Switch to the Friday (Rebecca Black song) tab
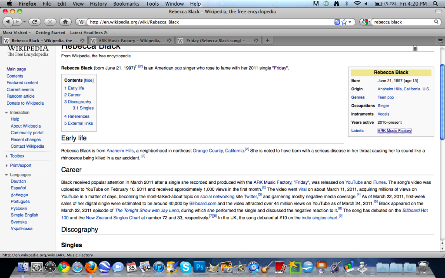Screen dimensions: 445x278 218,40
